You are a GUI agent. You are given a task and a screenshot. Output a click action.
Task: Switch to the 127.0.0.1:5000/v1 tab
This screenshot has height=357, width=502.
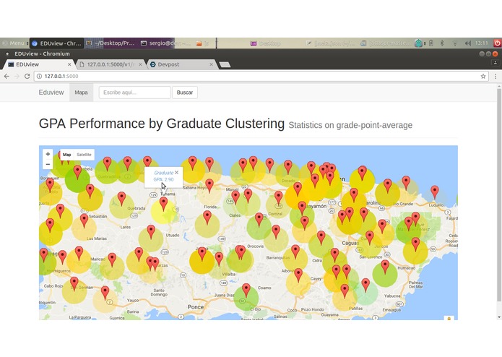tap(111, 64)
